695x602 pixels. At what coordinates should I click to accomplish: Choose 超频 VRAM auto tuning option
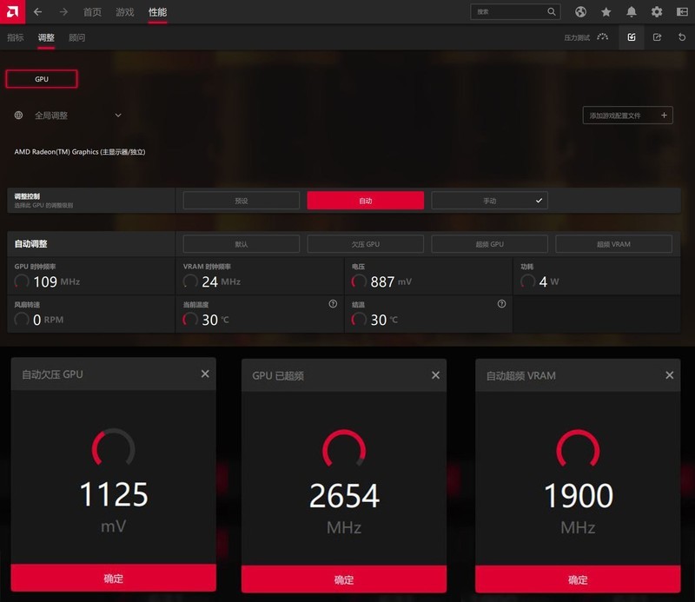coord(613,244)
